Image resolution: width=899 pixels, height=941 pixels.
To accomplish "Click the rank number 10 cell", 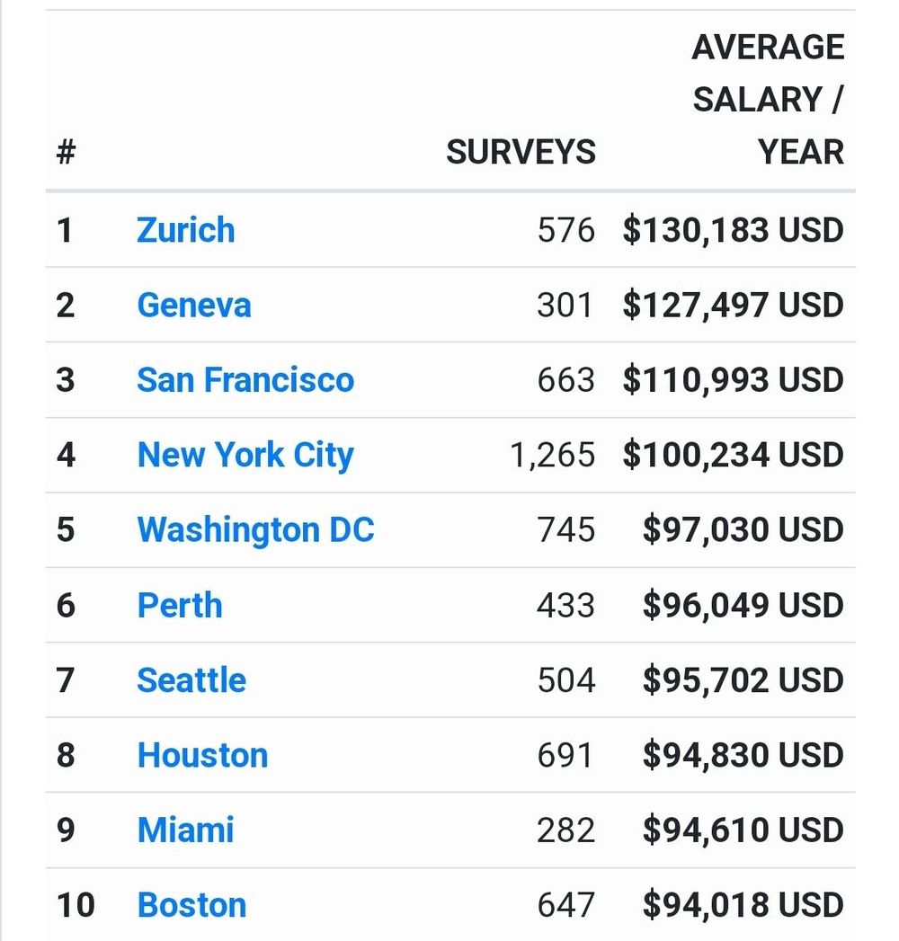I will [x=76, y=905].
